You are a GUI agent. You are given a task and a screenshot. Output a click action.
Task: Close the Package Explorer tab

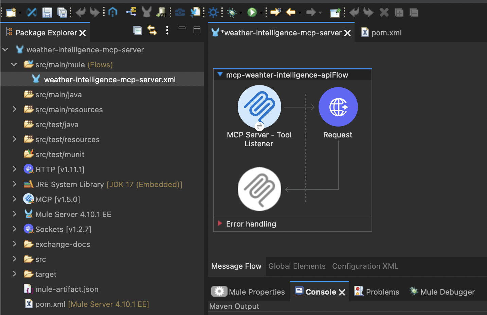point(83,33)
